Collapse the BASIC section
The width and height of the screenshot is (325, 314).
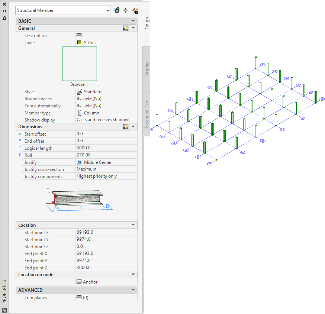pos(133,21)
